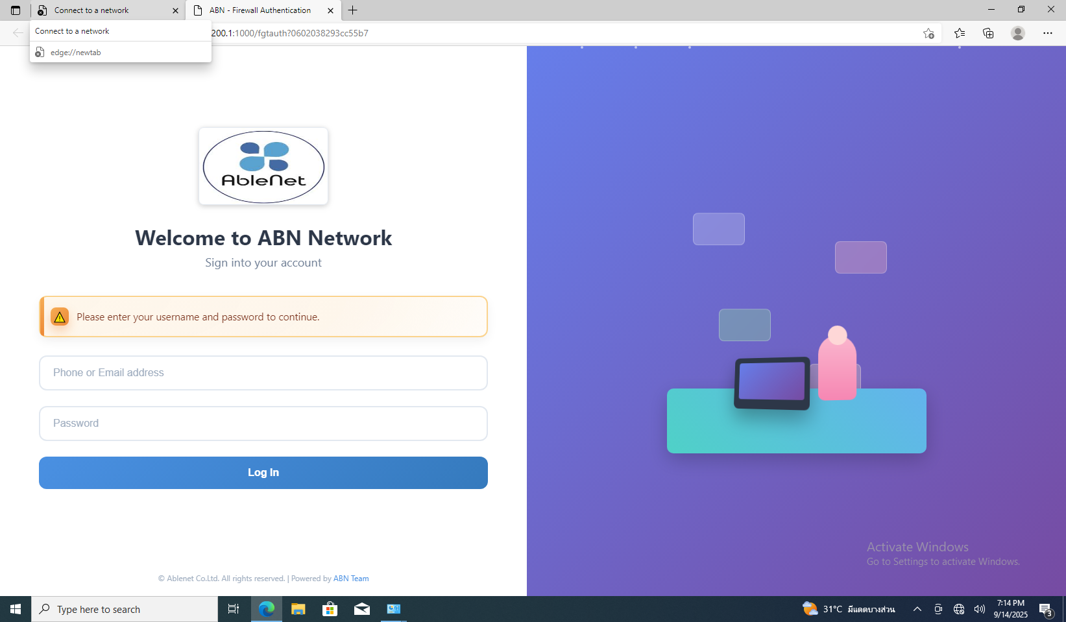This screenshot has width=1066, height=622.
Task: Open Task View on the taskbar
Action: [234, 609]
